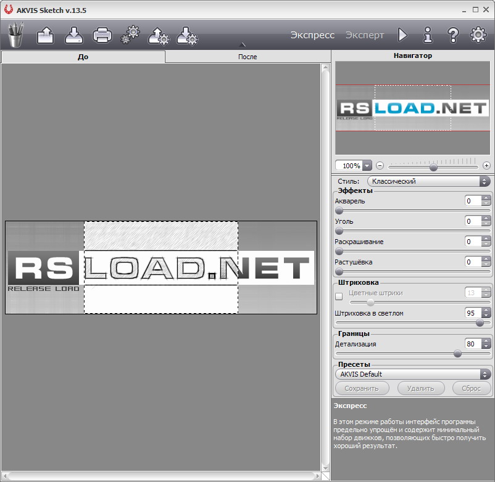Viewport: 495px width, 482px height.
Task: Click Сброс button
Action: 472,388
